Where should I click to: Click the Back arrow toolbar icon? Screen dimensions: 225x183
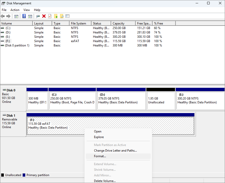tap(3, 16)
